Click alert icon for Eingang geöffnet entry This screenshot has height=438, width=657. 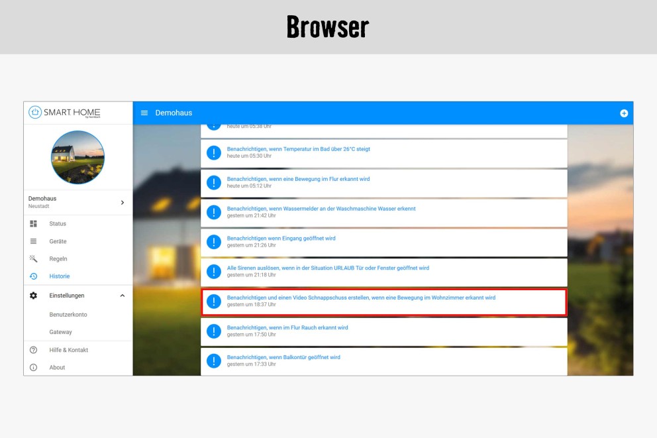click(x=214, y=242)
